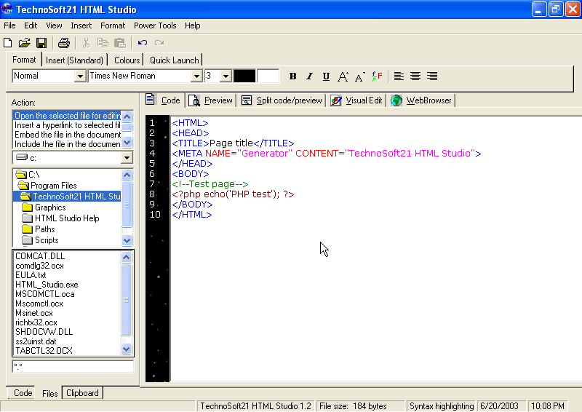The width and height of the screenshot is (582, 412).
Task: Align text center
Action: pyautogui.click(x=415, y=76)
